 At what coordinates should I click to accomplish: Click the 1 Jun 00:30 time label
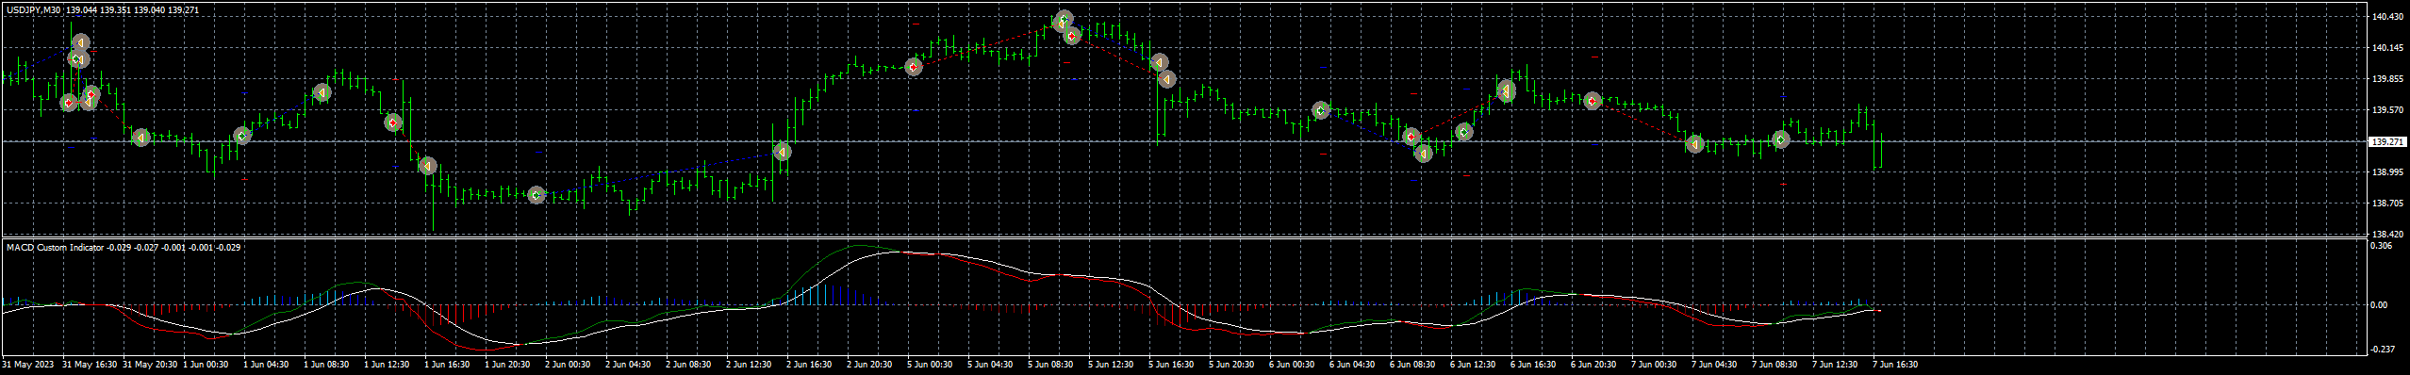tap(206, 364)
